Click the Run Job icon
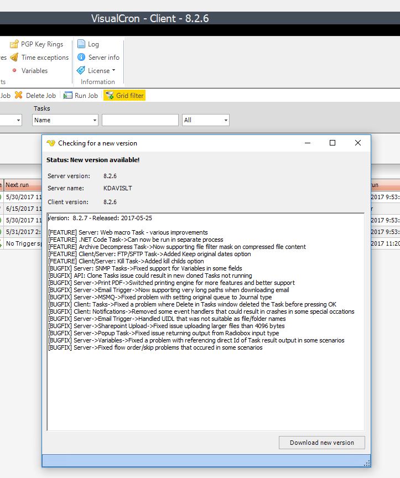Viewport: 400px width, 478px height. [x=68, y=95]
